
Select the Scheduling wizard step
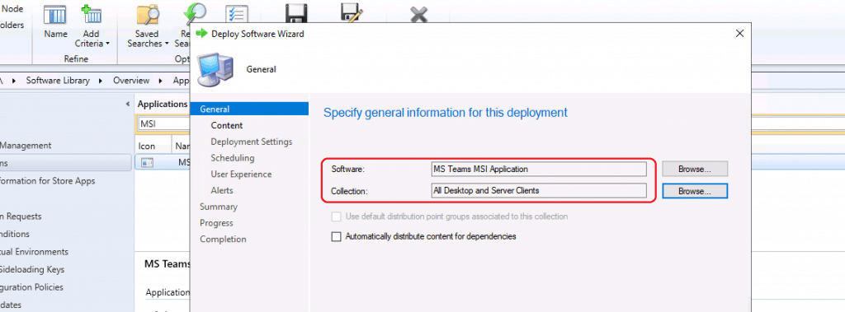click(233, 157)
